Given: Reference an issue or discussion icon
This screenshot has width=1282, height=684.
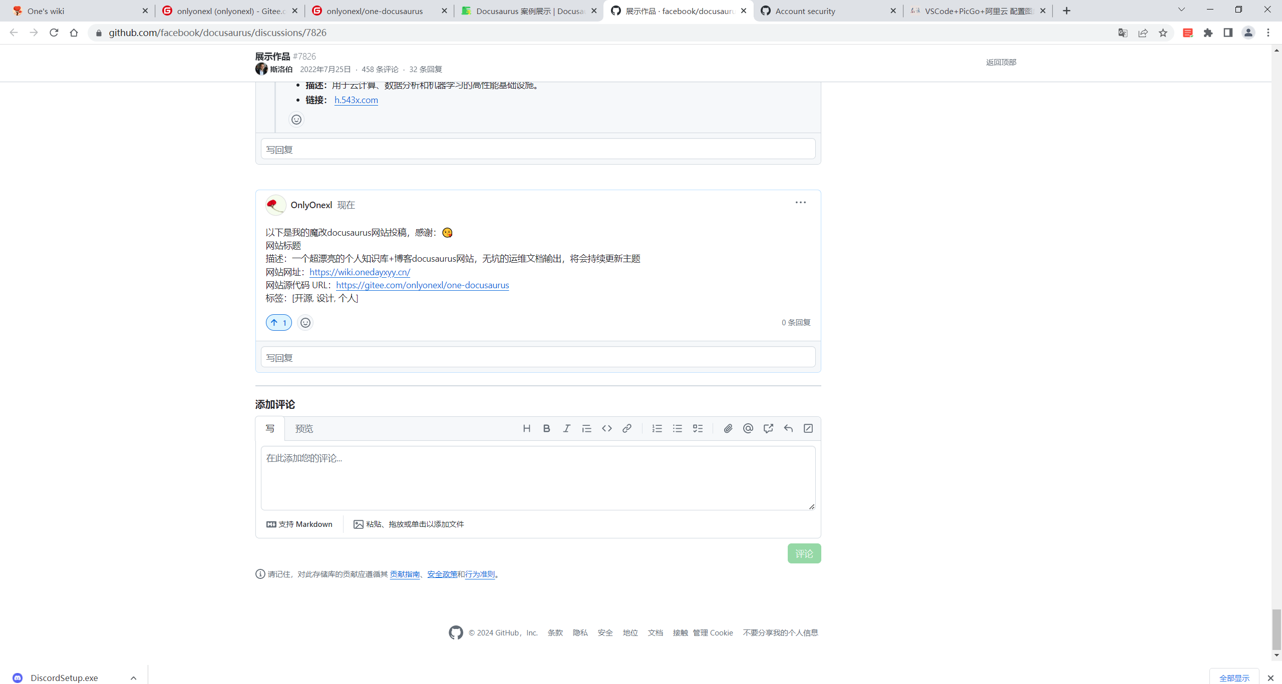Looking at the screenshot, I should point(768,428).
